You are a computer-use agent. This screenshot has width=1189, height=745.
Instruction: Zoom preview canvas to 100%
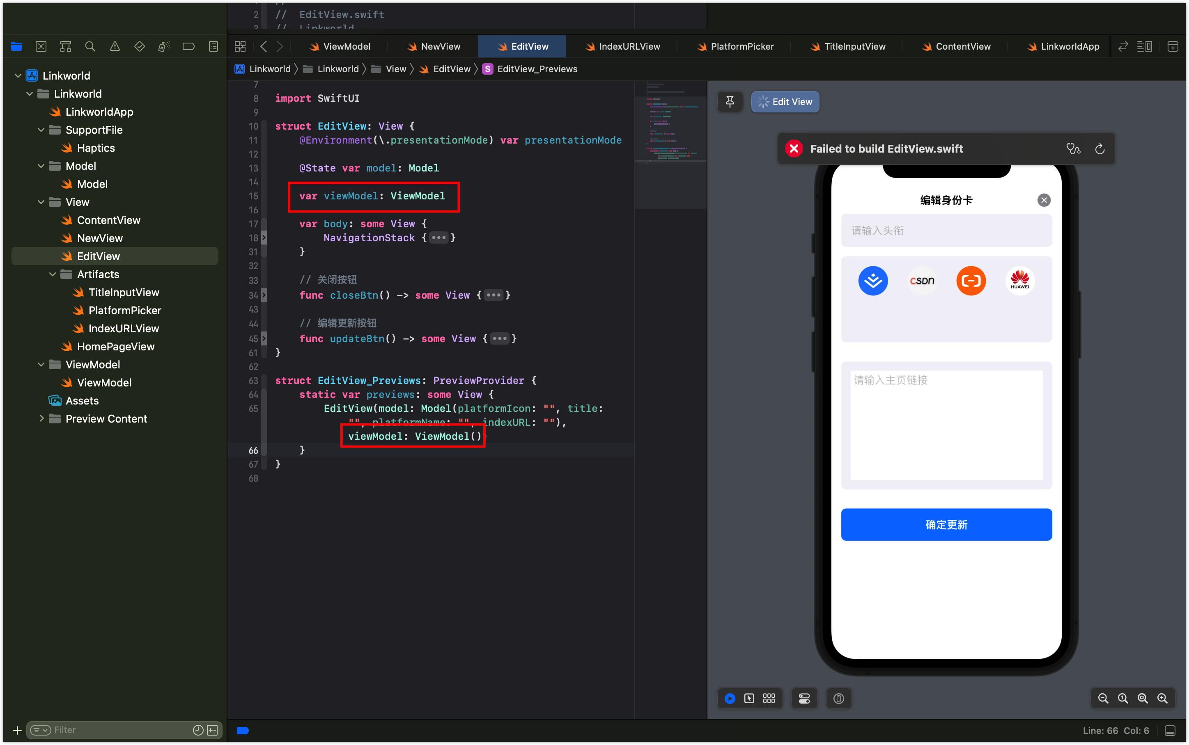click(x=1123, y=698)
